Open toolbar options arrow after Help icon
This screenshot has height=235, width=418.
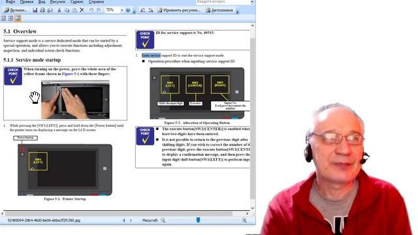tap(134, 11)
